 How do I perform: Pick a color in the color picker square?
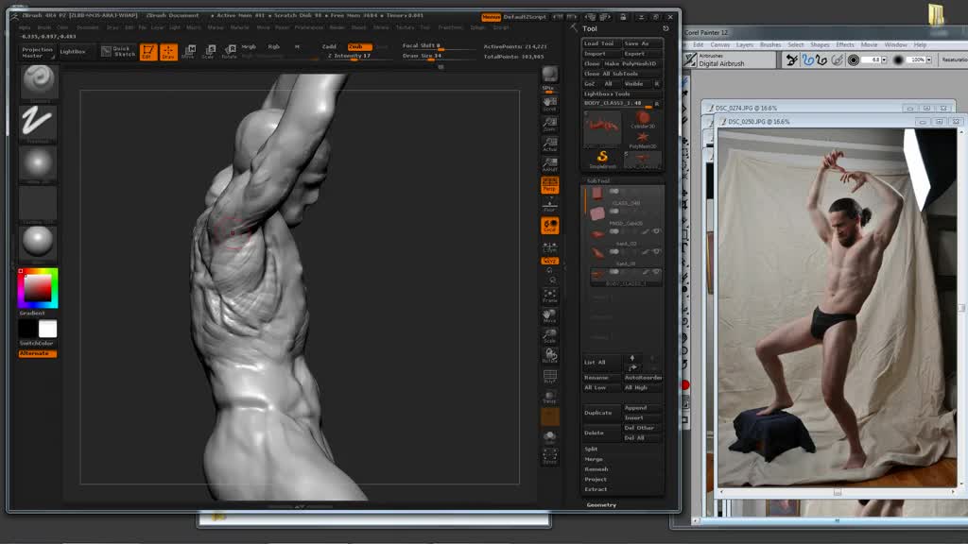point(38,288)
